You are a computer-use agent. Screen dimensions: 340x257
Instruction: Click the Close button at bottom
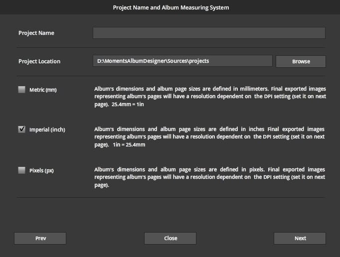click(170, 239)
